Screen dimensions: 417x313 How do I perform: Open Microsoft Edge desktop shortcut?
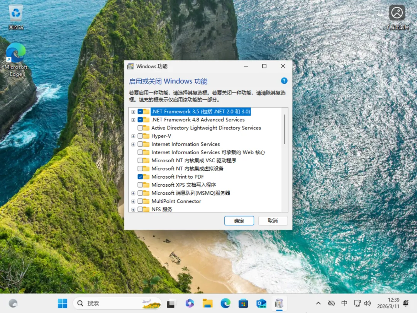16,60
